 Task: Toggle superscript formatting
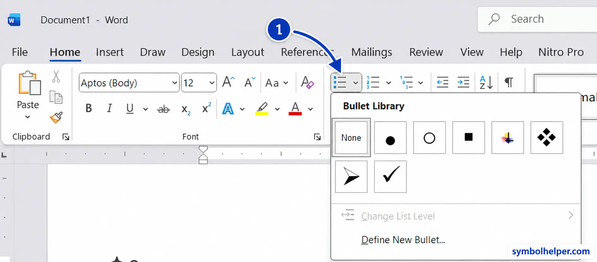click(x=206, y=108)
